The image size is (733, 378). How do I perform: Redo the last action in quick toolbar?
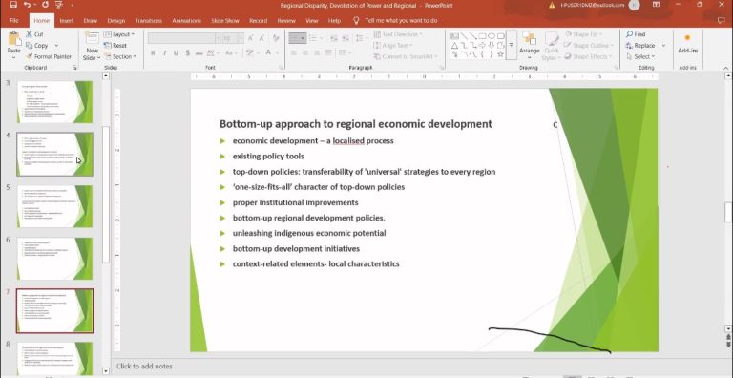(45, 5)
